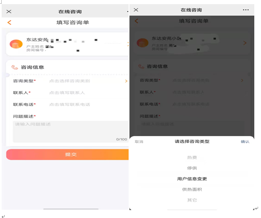Choose 供热面积 in the picker list
The height and width of the screenshot is (218, 261).
coord(192,190)
